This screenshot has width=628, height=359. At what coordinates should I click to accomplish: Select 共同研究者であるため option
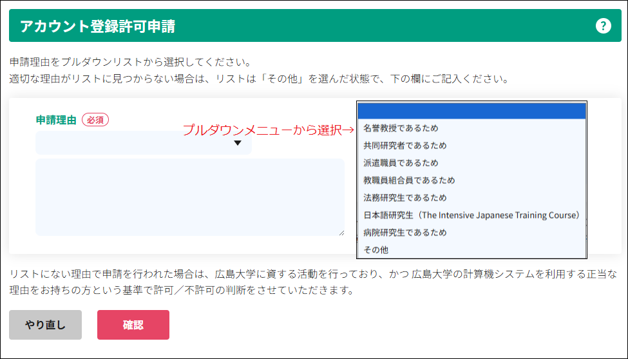[x=404, y=146]
